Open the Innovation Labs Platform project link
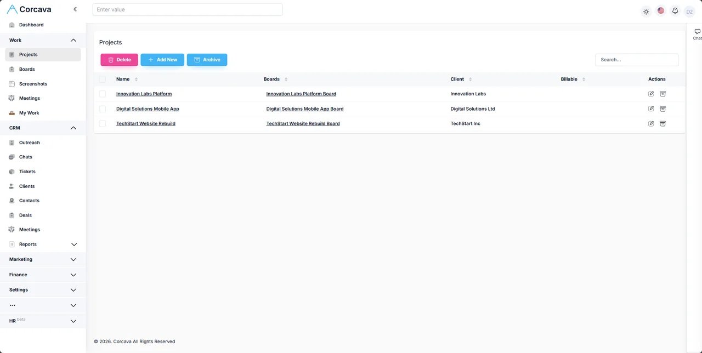702x353 pixels. (x=144, y=94)
